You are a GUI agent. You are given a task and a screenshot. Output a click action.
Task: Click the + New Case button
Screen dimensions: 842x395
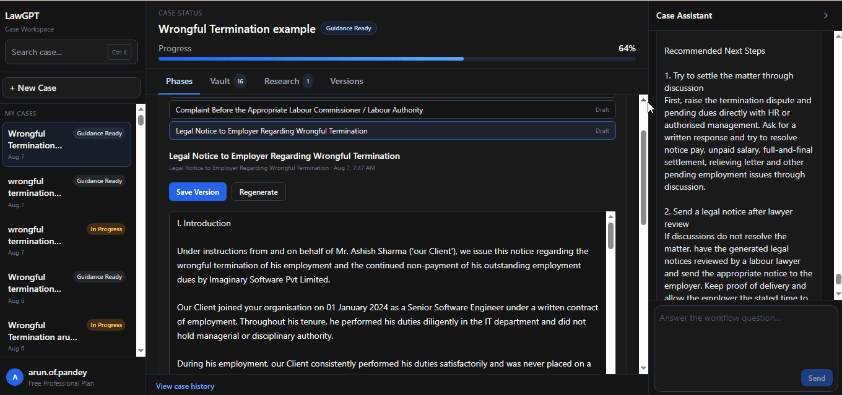tap(72, 88)
